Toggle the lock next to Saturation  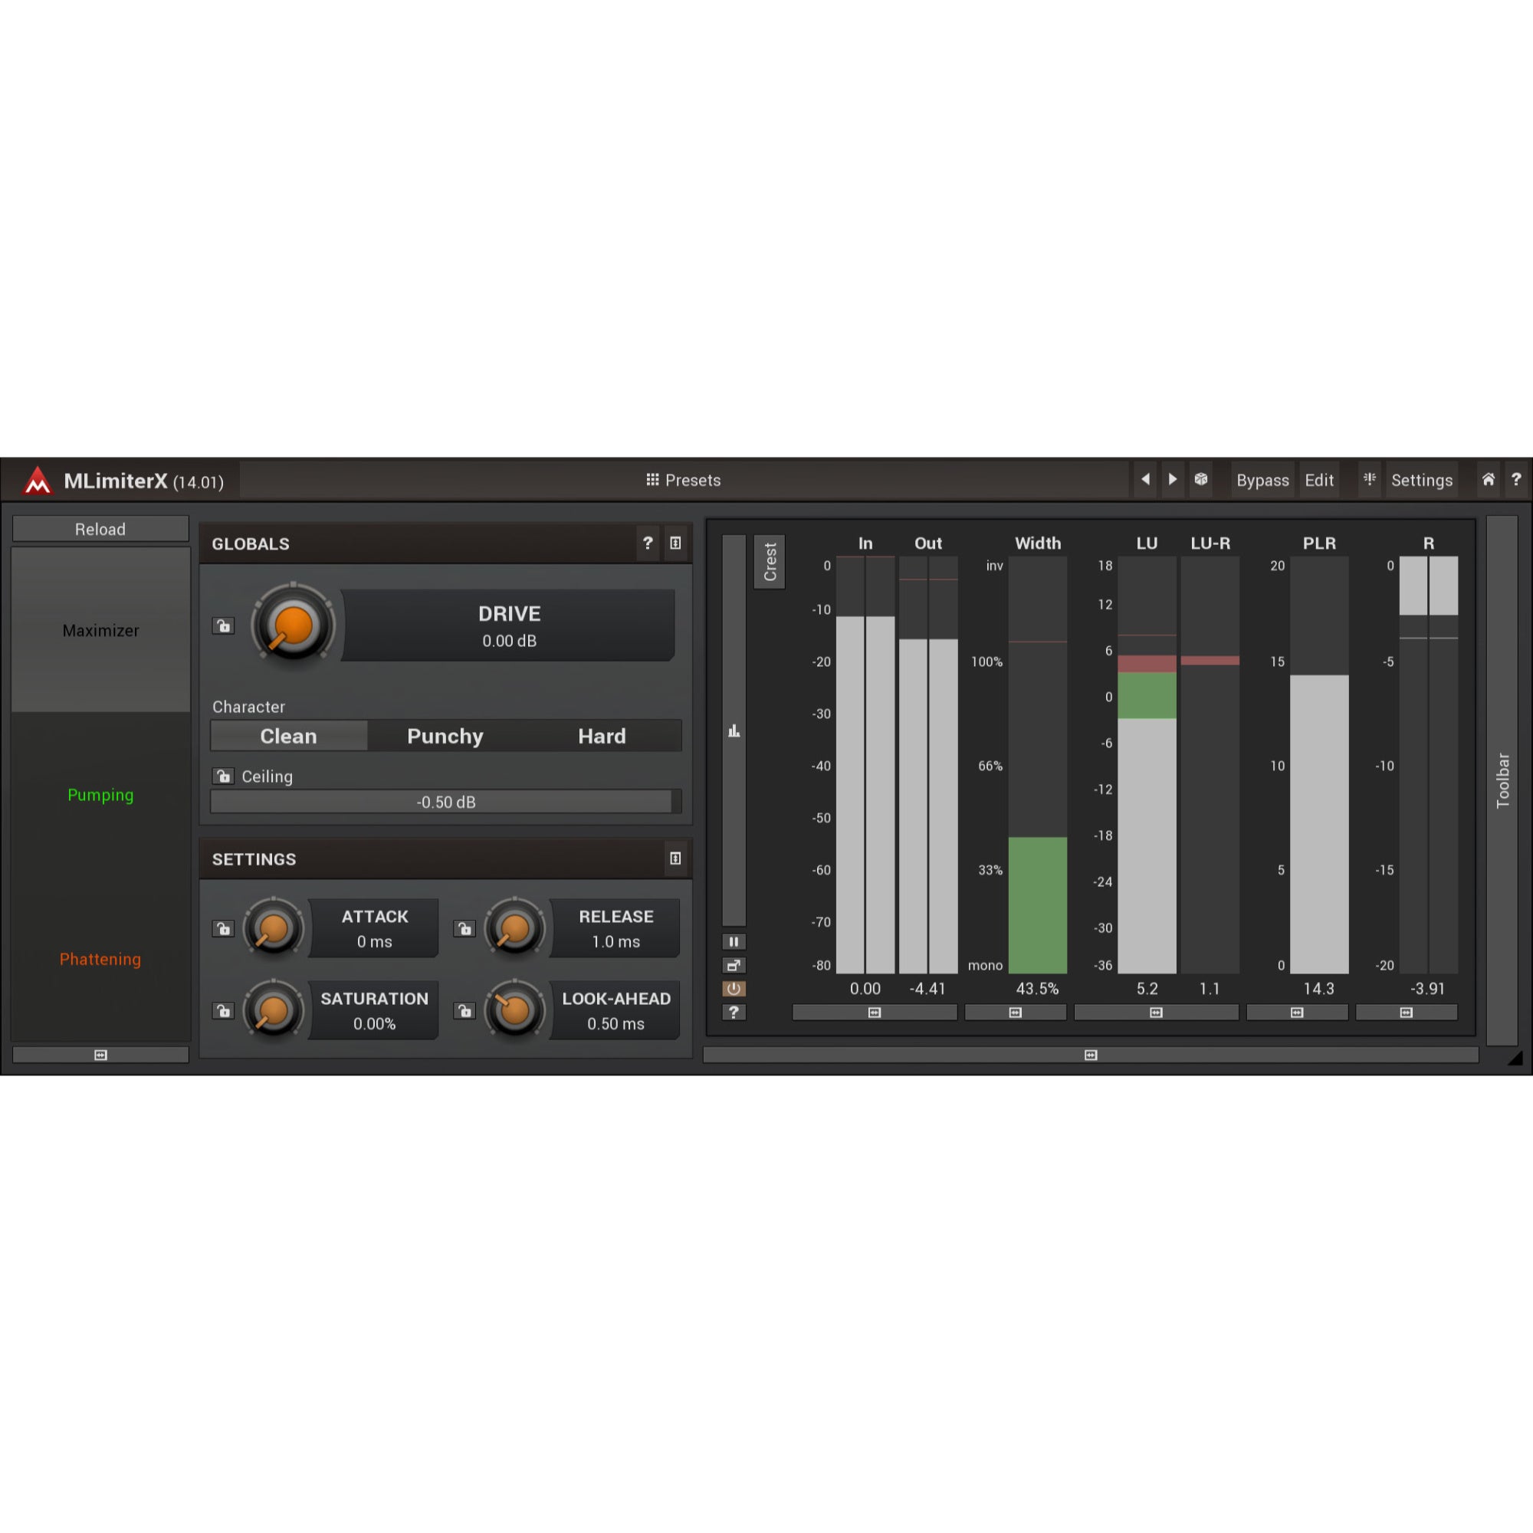pyautogui.click(x=224, y=1011)
